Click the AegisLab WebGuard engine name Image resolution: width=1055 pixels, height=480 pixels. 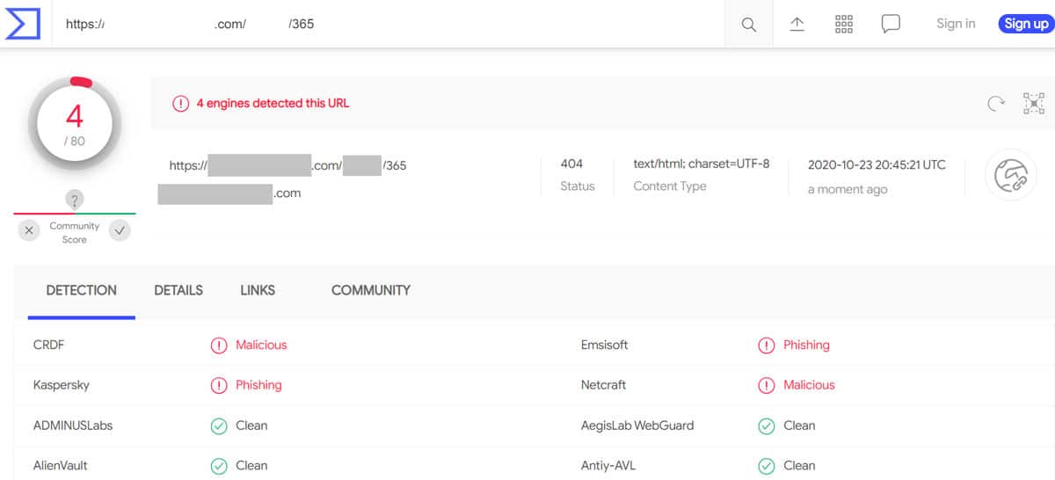[x=637, y=425]
